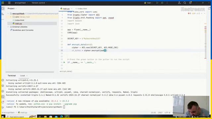Open the Structure tool window icon

pyautogui.click(x=3, y=14)
